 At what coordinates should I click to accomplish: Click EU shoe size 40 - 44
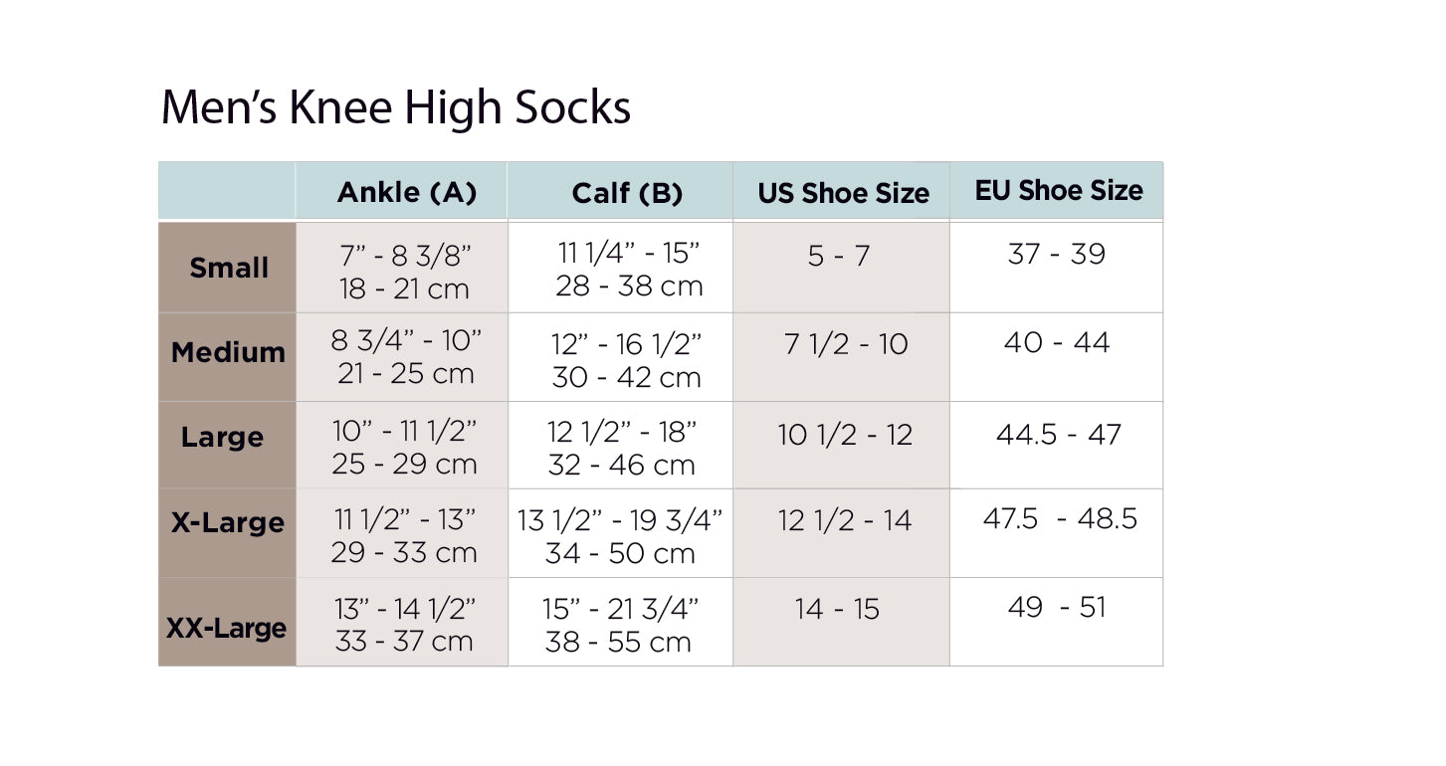pyautogui.click(x=1056, y=342)
